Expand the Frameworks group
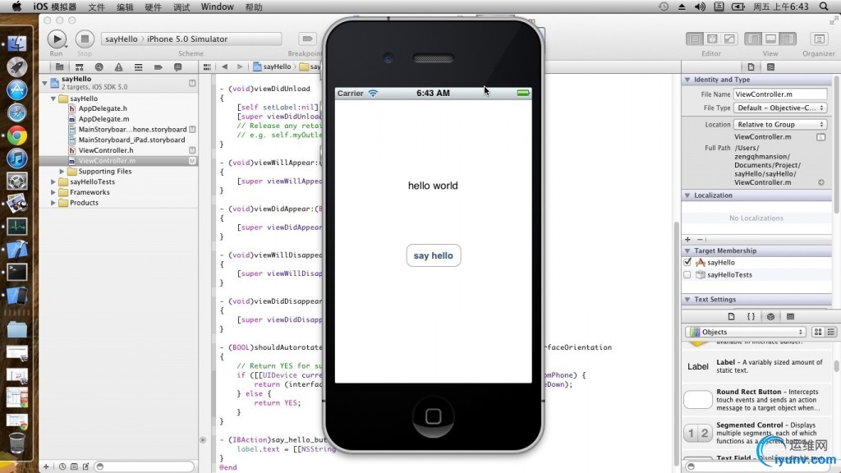Screen dimensions: 841x473 [x=53, y=192]
